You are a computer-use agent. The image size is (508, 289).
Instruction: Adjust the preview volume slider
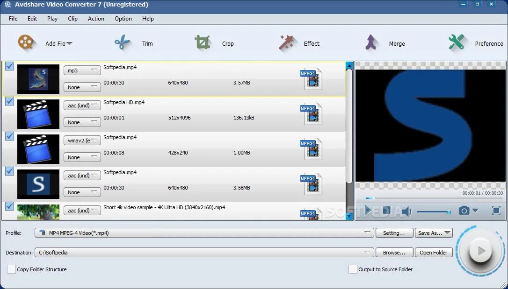(x=434, y=212)
